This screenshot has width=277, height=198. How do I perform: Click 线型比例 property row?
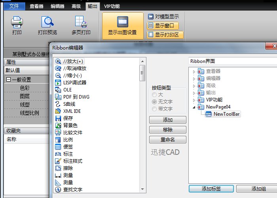click(27, 113)
